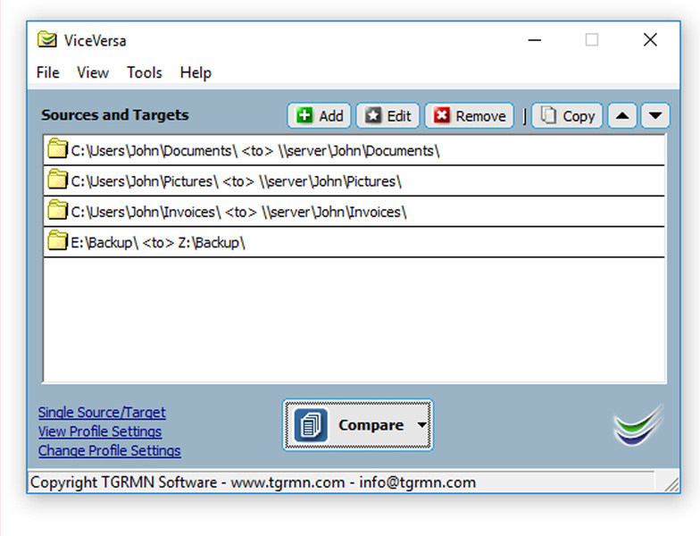
Task: Close the ViceVersa window
Action: point(650,40)
